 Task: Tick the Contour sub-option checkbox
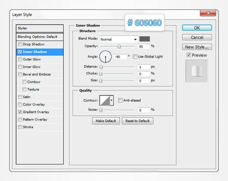click(x=24, y=82)
